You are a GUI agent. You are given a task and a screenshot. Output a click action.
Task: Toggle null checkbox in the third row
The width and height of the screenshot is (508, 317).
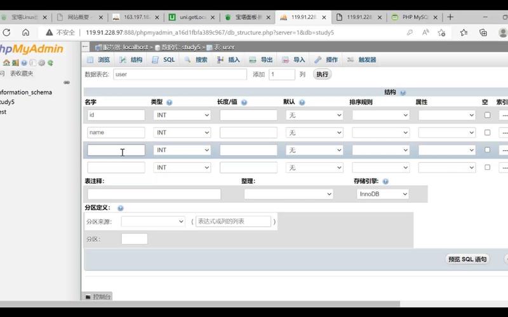pyautogui.click(x=487, y=150)
